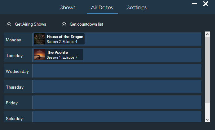Close the application window
The image size is (215, 130).
click(206, 4)
